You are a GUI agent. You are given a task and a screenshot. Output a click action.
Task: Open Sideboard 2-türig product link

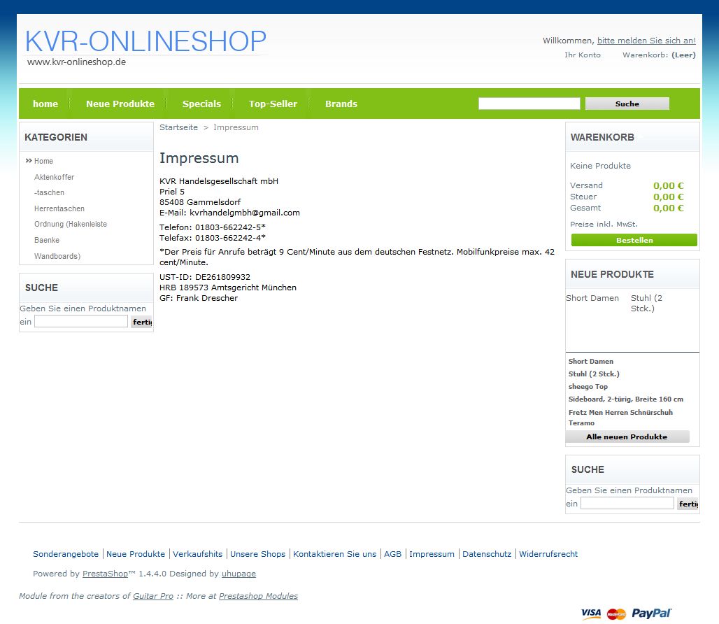(x=625, y=399)
